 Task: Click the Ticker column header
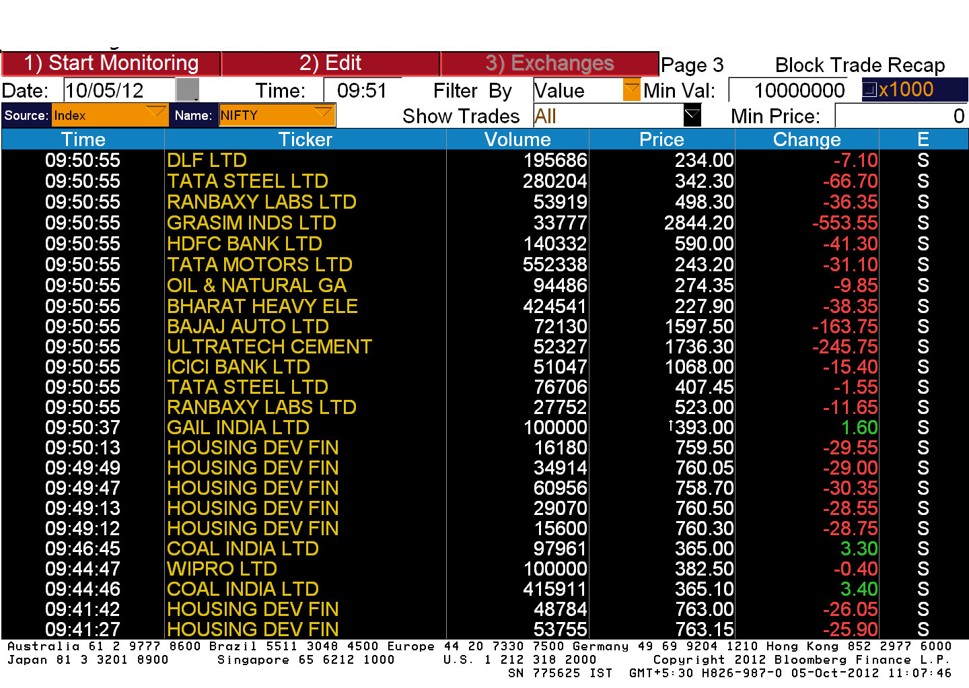305,139
